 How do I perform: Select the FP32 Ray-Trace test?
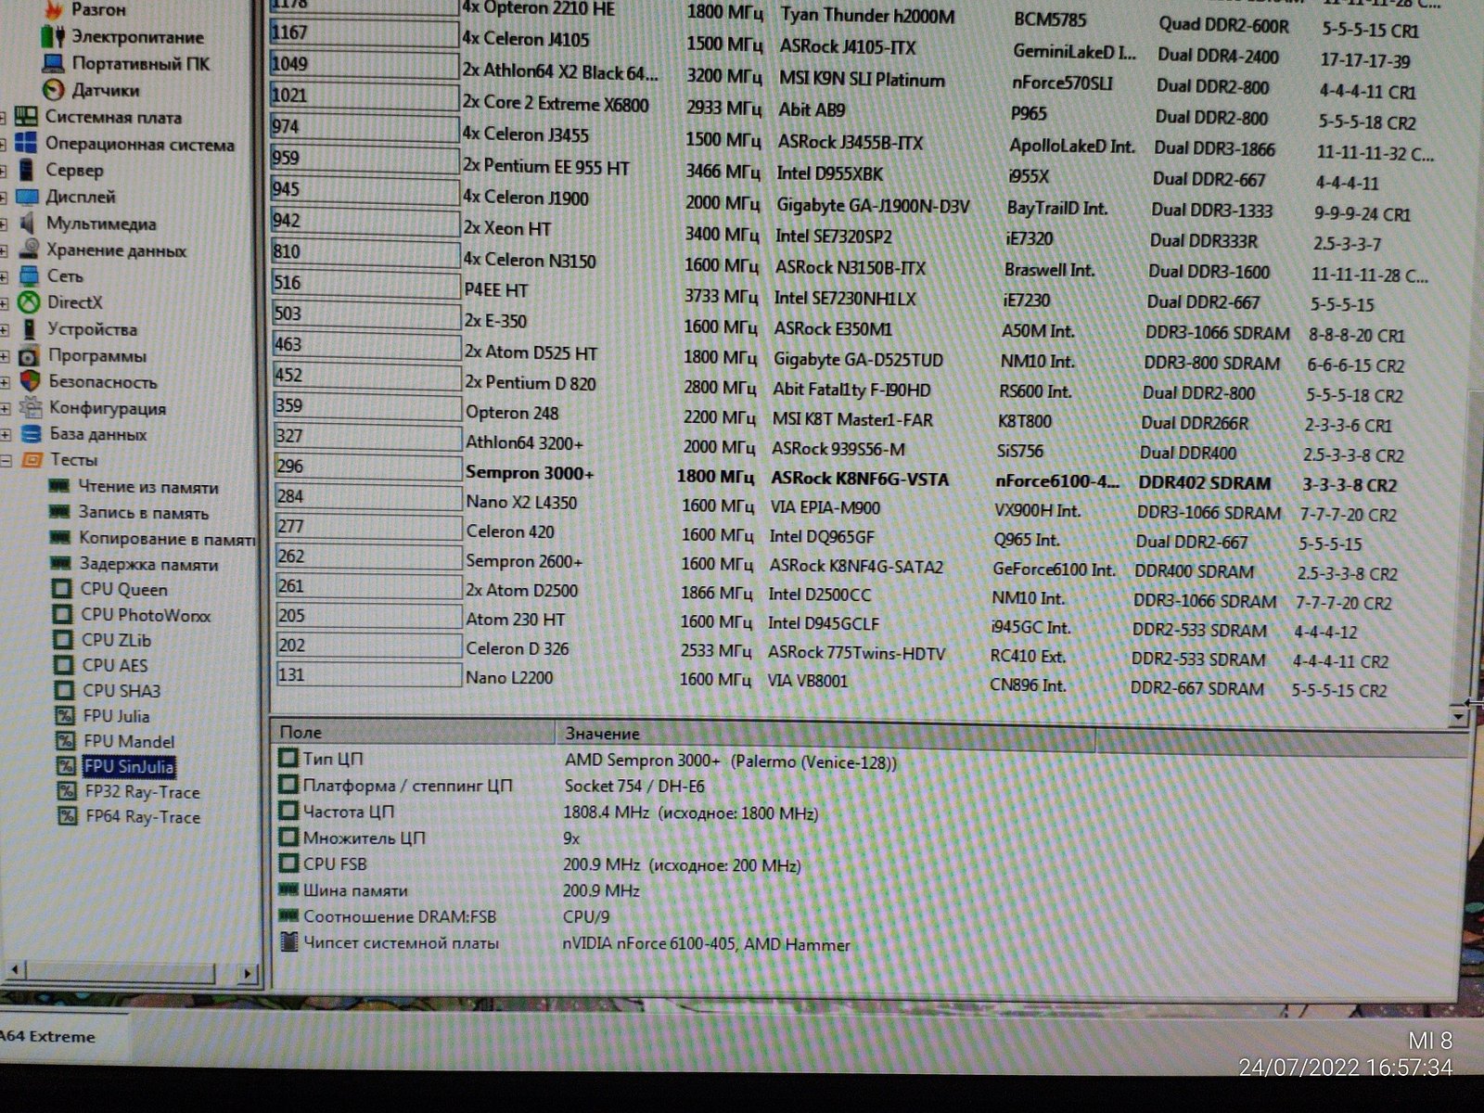(143, 792)
